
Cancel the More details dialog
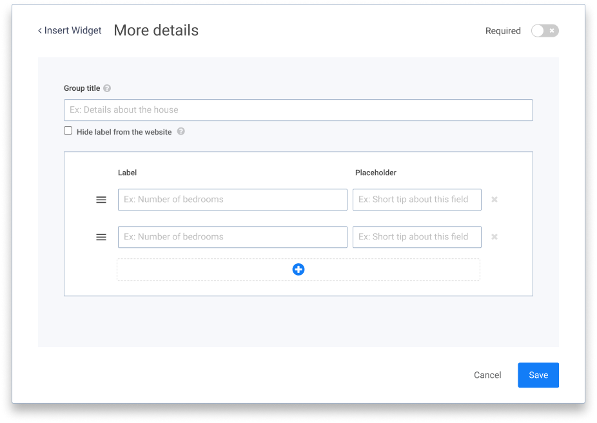pos(487,375)
